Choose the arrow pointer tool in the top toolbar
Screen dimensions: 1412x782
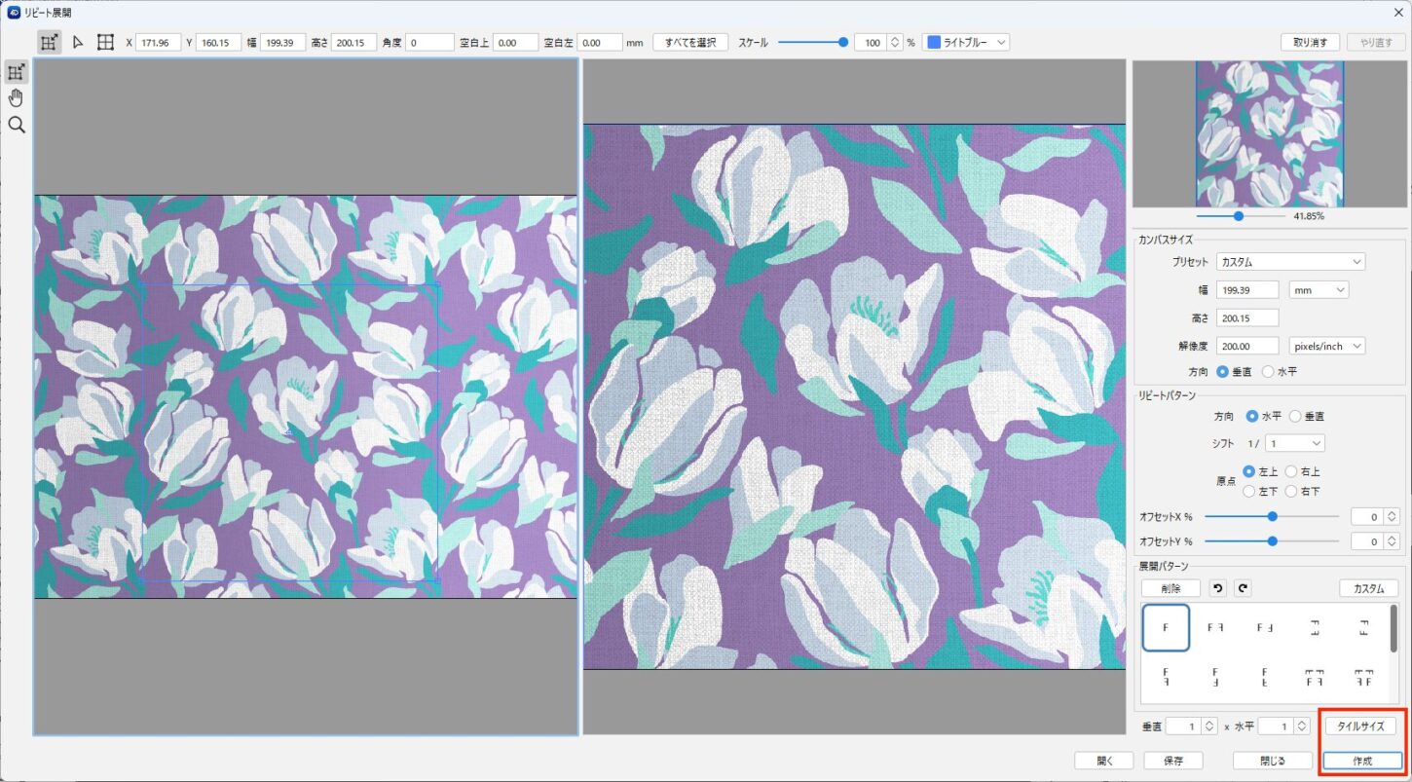click(x=78, y=43)
